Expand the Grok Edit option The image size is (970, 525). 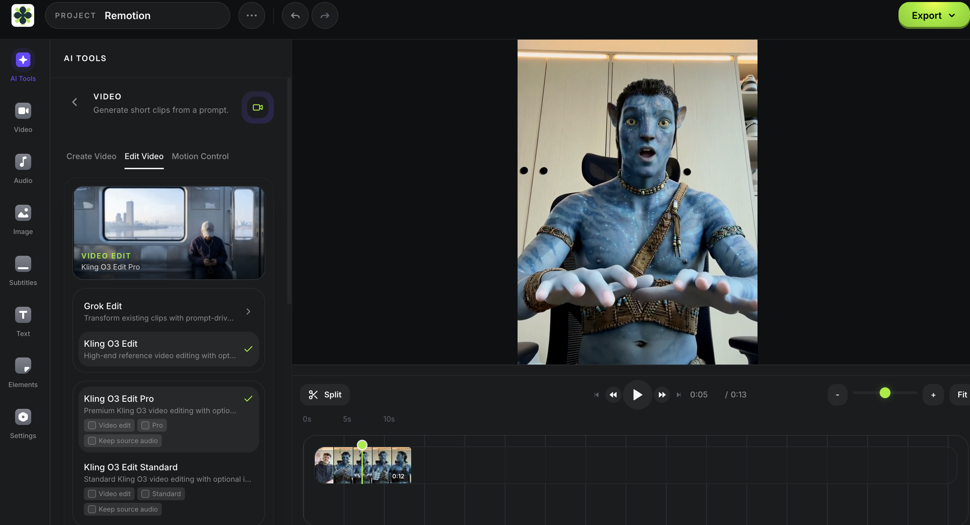248,311
